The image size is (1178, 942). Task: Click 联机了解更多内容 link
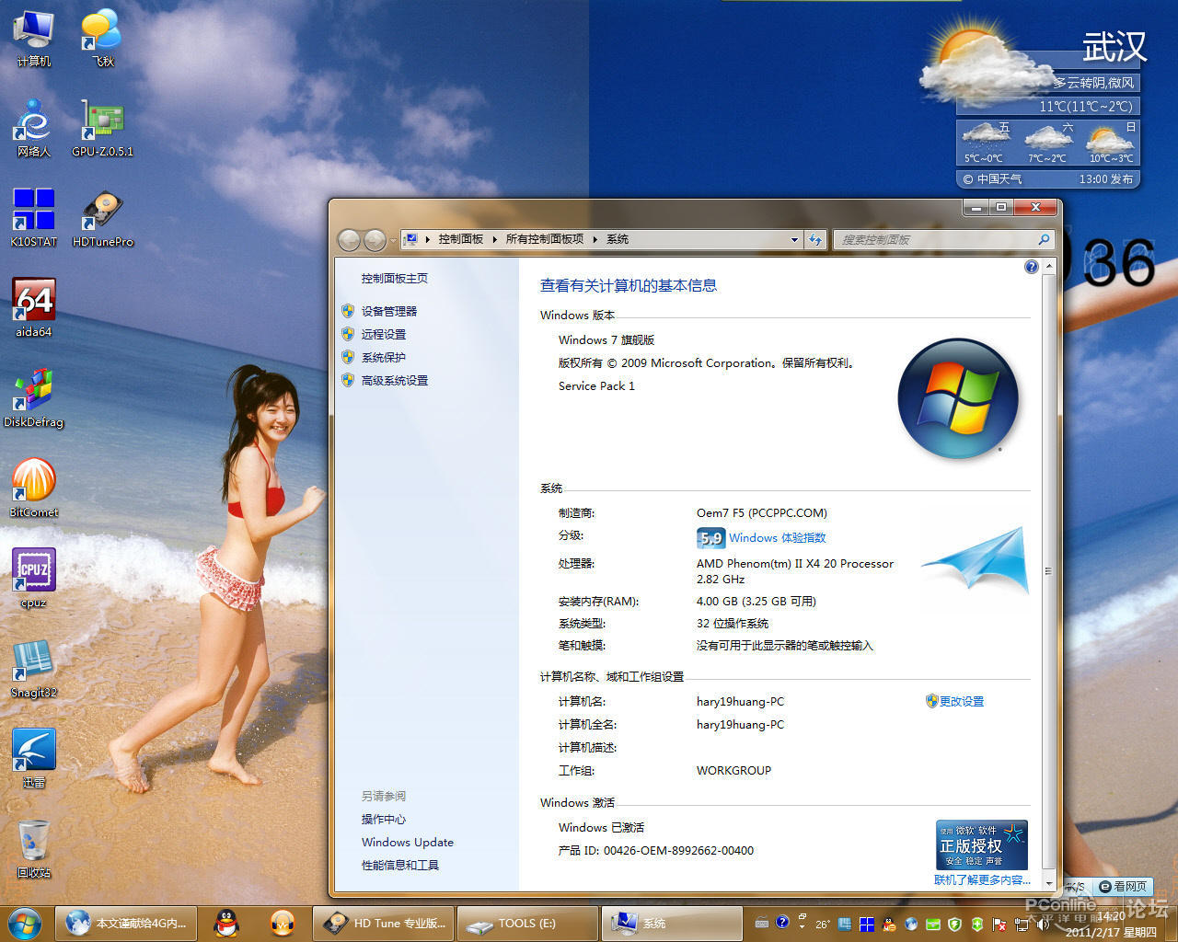pyautogui.click(x=982, y=880)
